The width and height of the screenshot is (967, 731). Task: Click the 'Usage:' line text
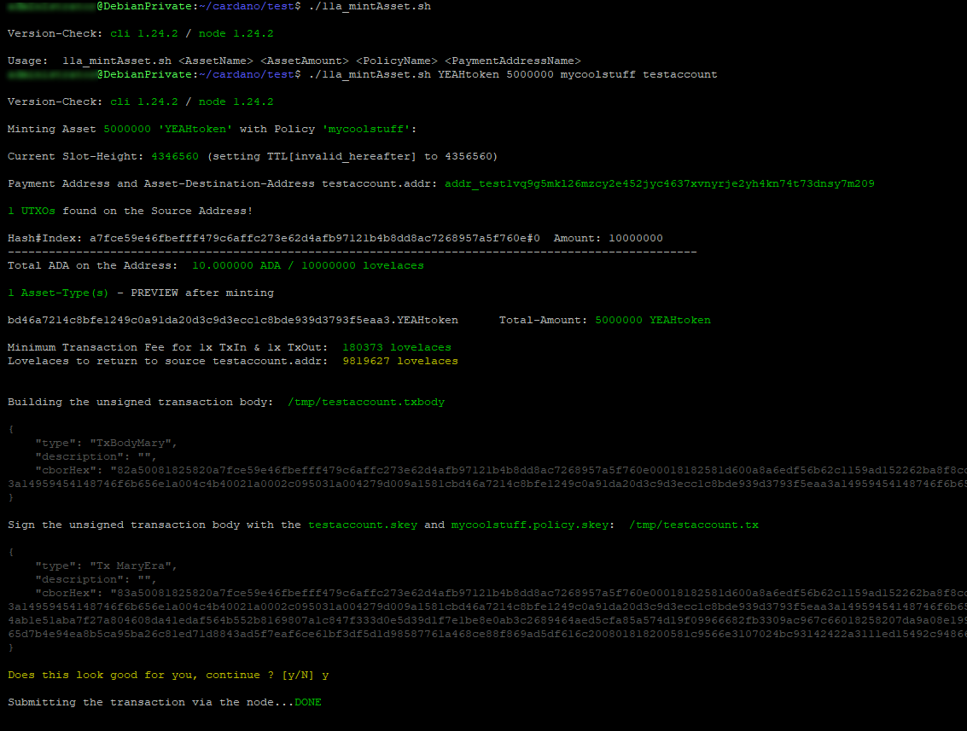point(294,61)
